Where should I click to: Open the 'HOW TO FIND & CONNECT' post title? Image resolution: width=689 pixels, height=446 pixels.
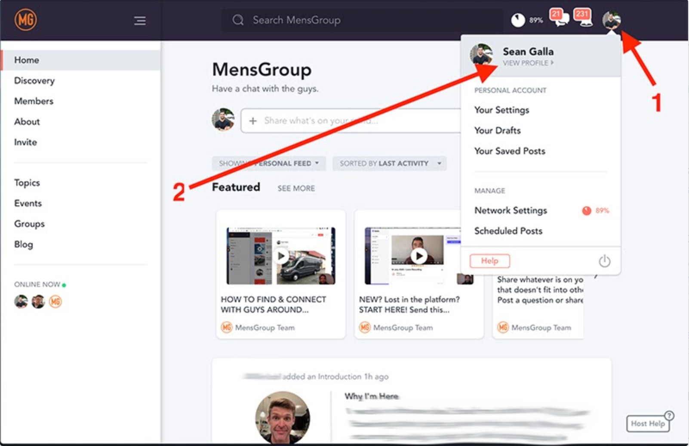point(274,305)
